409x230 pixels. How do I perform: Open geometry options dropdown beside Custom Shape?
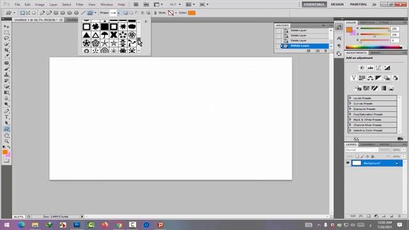click(95, 13)
